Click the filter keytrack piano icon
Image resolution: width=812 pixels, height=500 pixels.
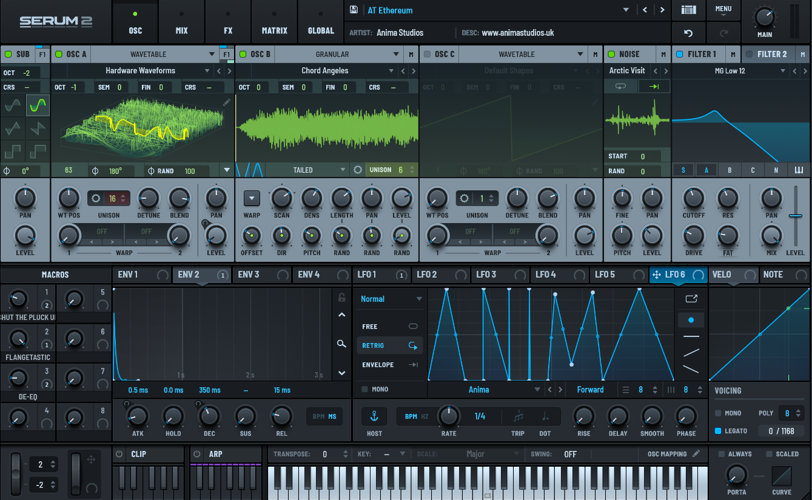click(799, 170)
